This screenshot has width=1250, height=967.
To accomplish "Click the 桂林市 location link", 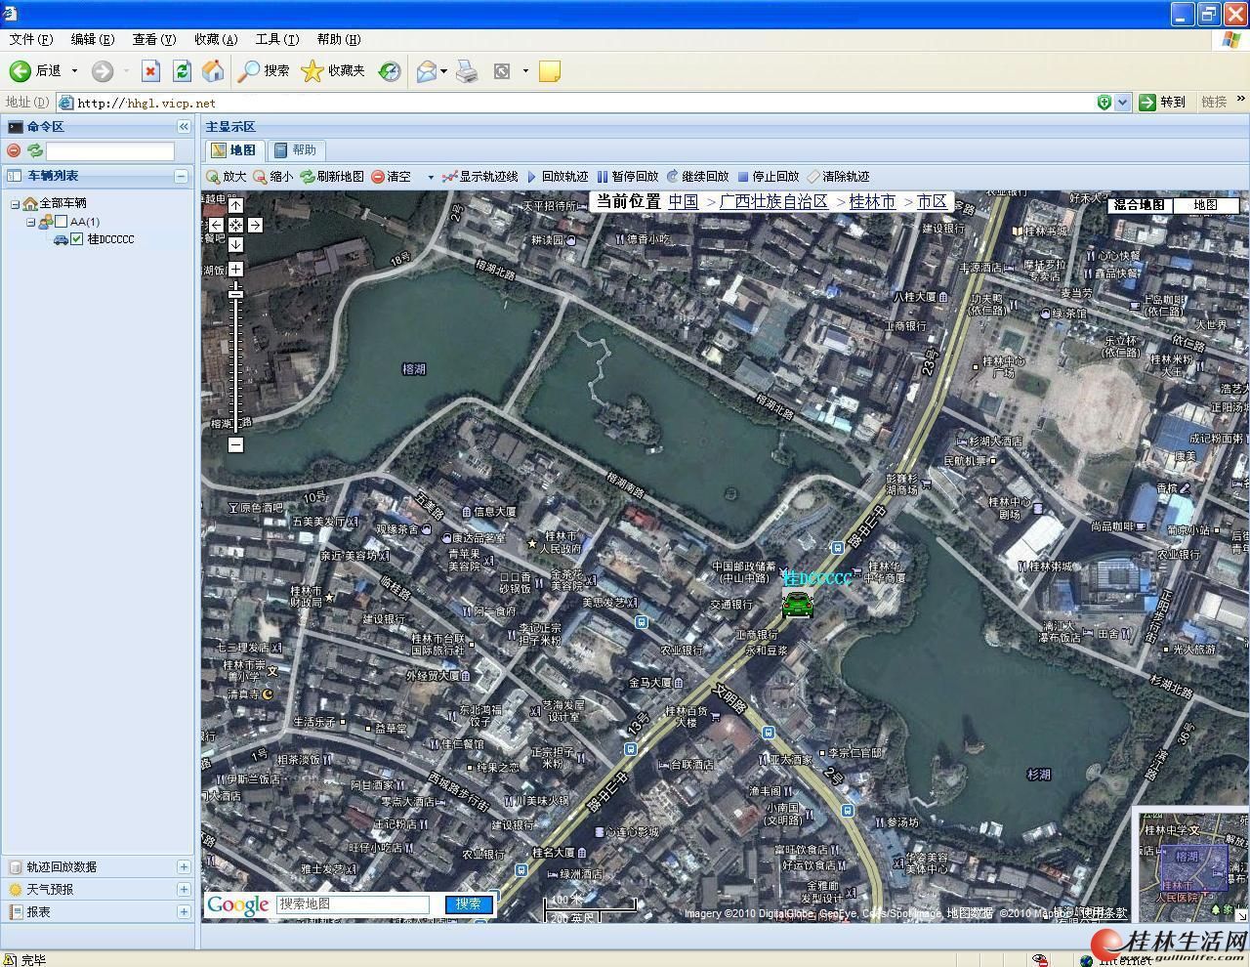I will point(872,202).
